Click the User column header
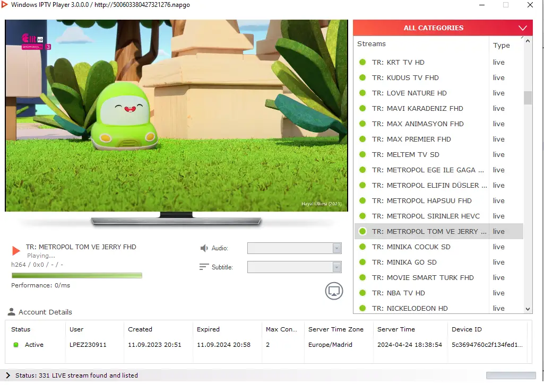Image resolution: width=544 pixels, height=385 pixels. click(76, 329)
